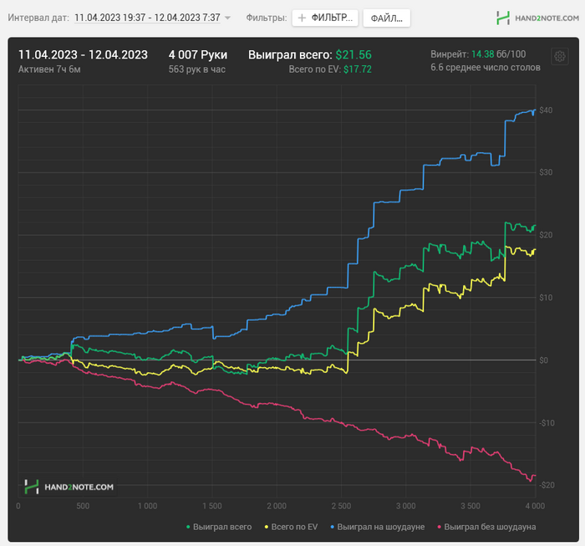
Task: Click the -$20 y-axis label
Action: coord(547,485)
